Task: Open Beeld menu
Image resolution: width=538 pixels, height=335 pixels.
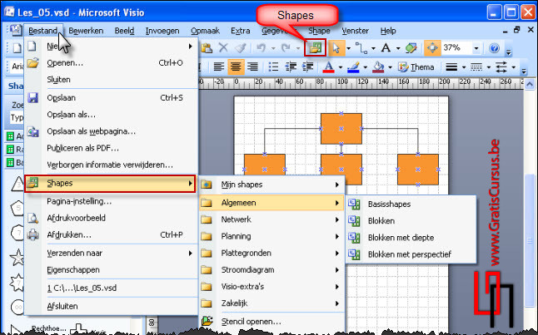Action: point(124,31)
